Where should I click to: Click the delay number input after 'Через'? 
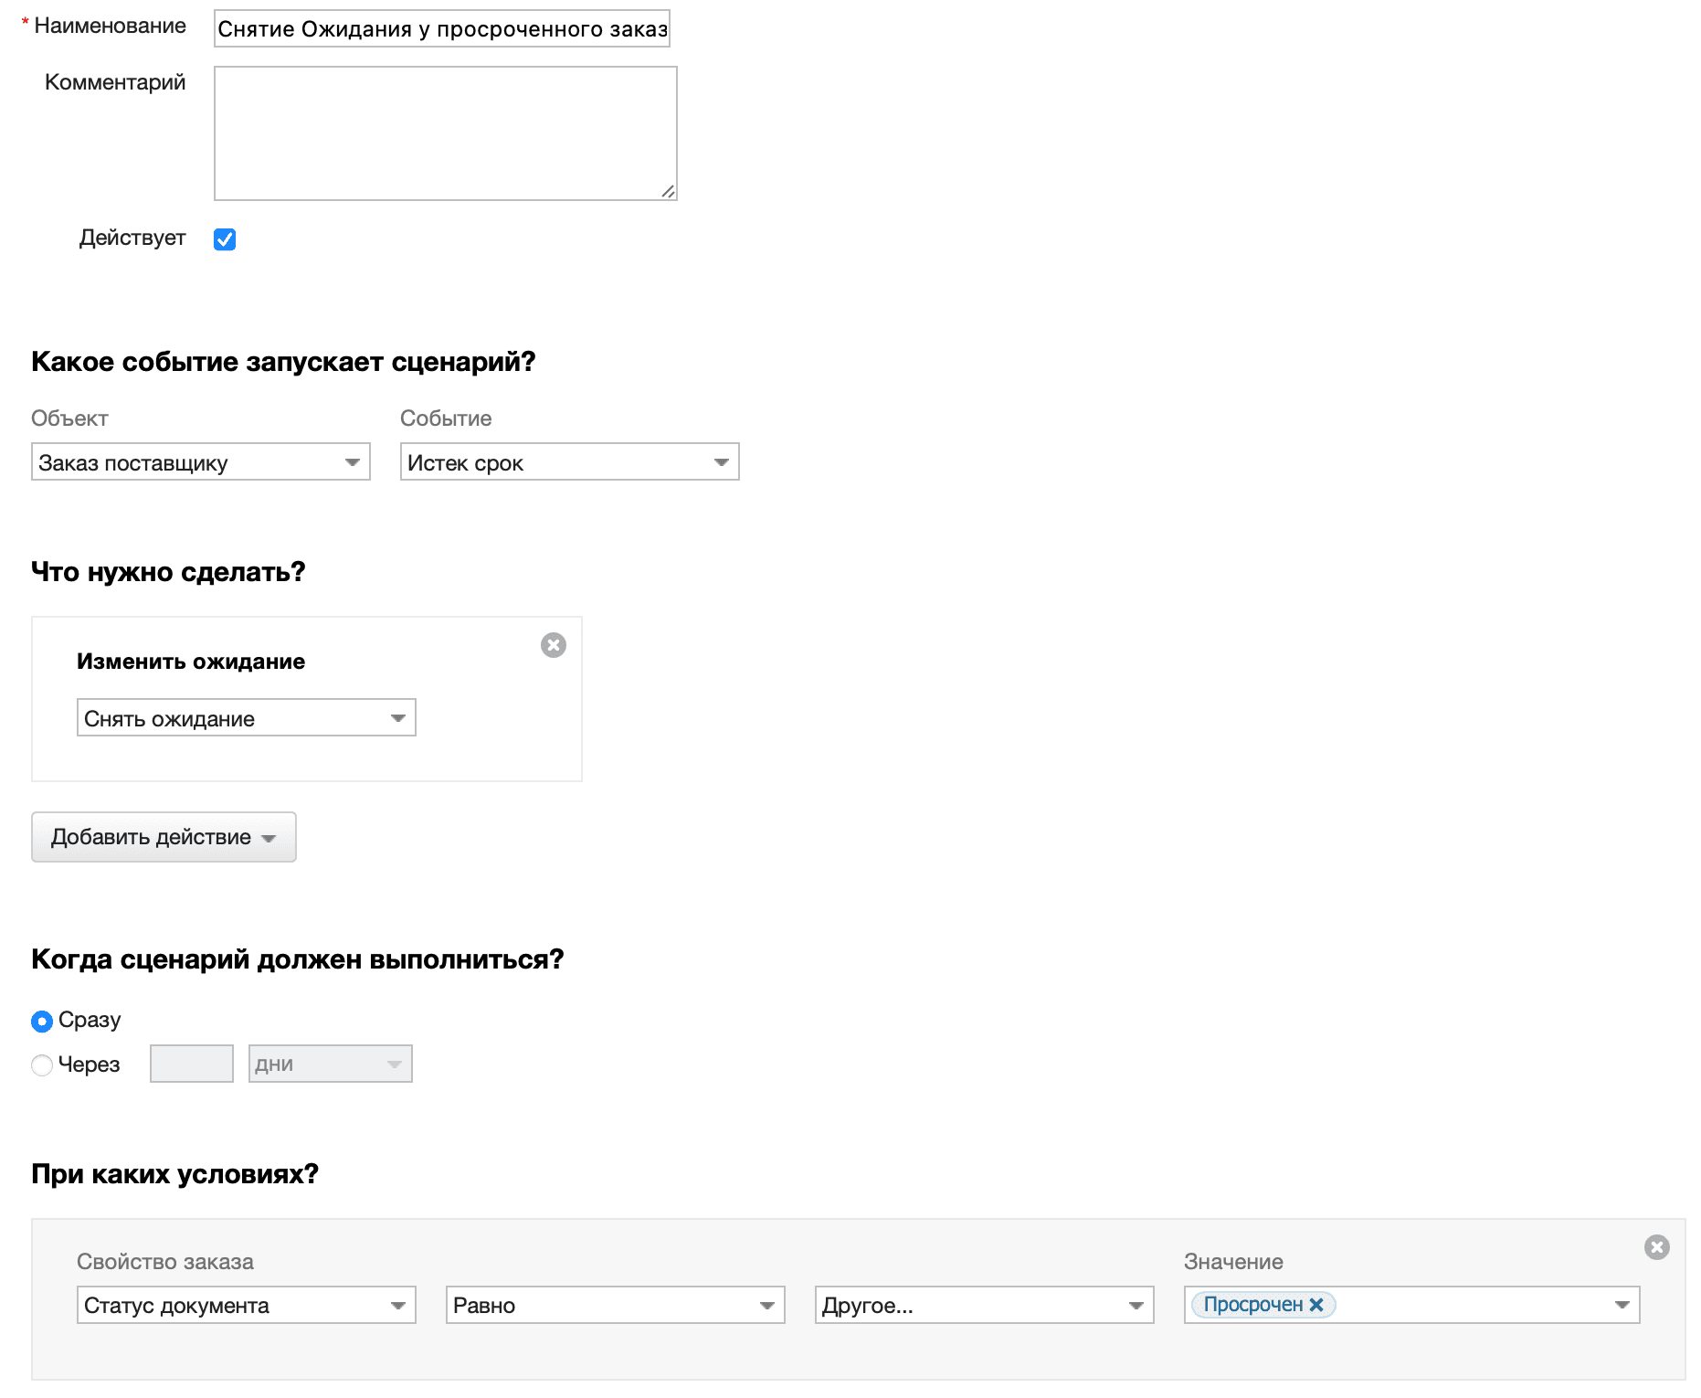pos(192,1064)
